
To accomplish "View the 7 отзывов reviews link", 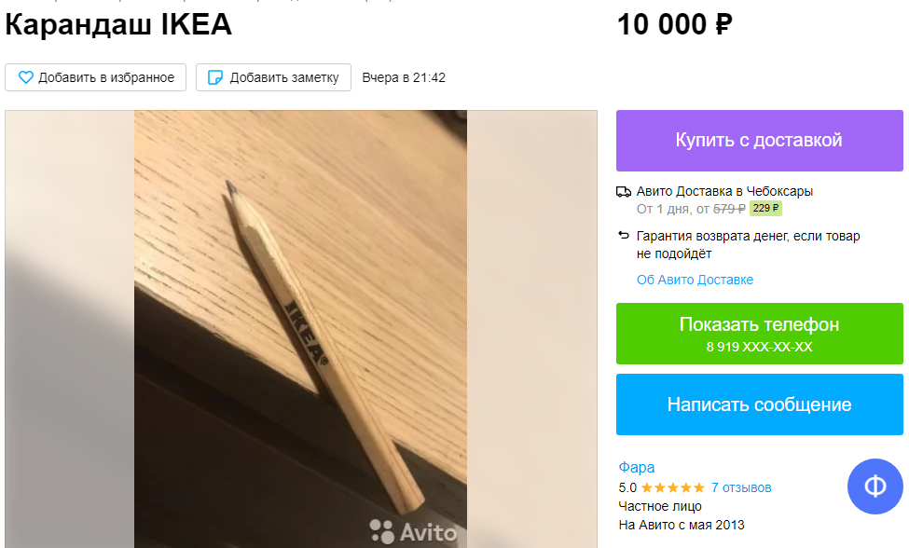I will [741, 487].
